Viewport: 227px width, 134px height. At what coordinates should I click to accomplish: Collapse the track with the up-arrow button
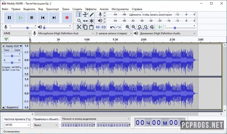(3, 107)
